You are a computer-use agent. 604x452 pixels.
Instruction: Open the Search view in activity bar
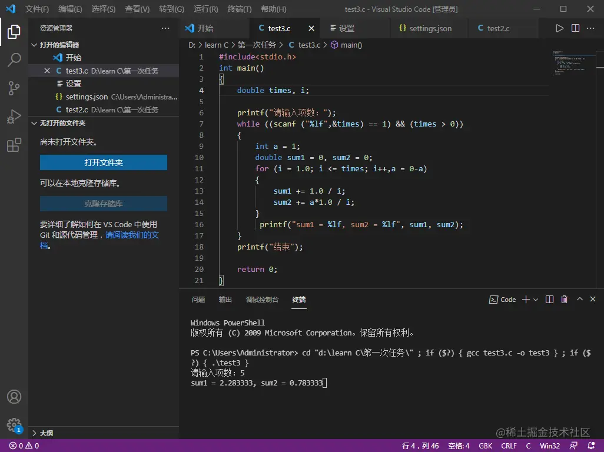[x=14, y=59]
